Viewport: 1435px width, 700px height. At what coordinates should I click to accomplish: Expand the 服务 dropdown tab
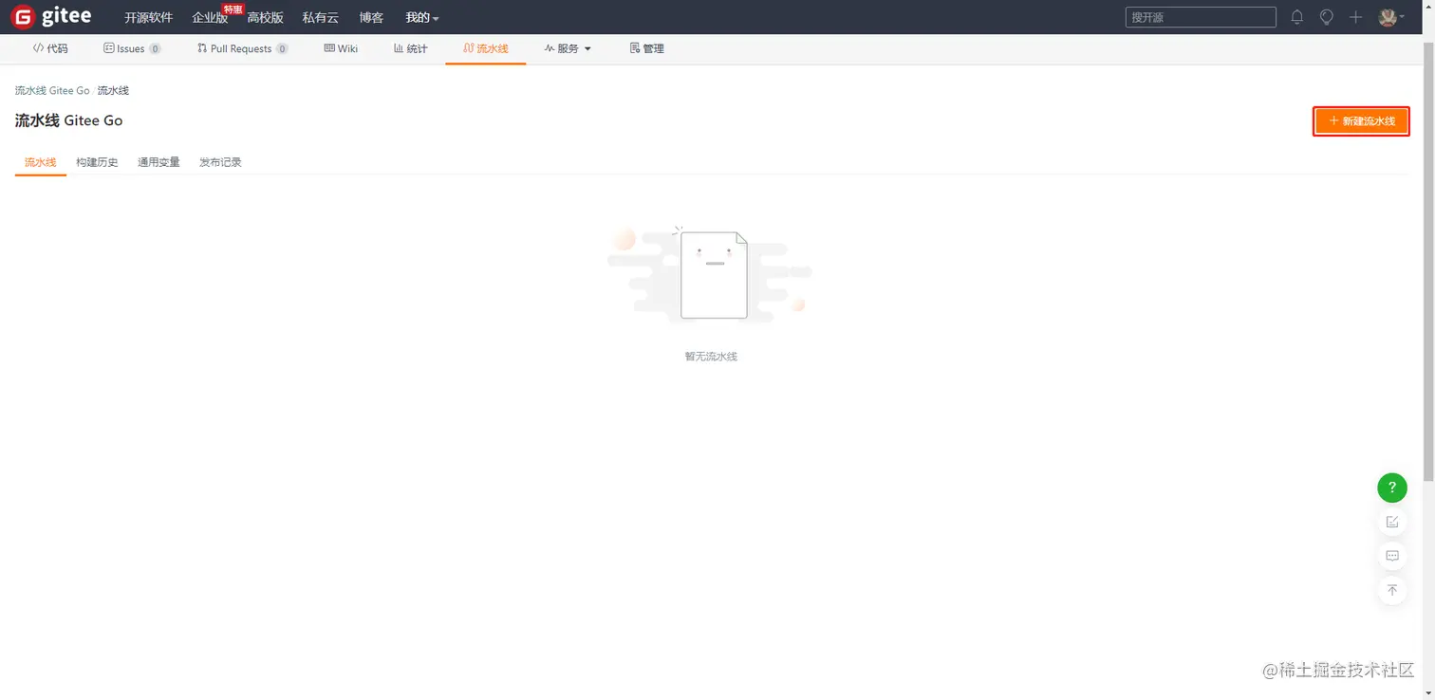(x=568, y=48)
